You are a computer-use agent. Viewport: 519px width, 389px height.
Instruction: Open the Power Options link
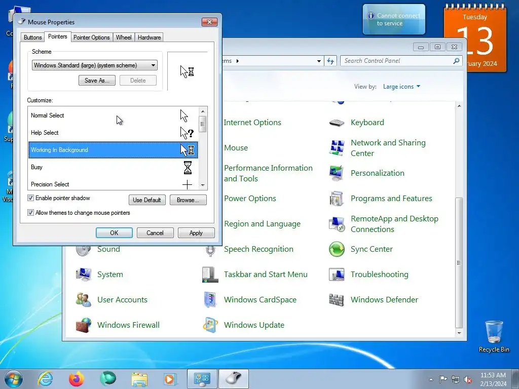[250, 199]
